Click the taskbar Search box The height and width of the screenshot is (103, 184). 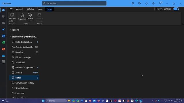click(56, 101)
